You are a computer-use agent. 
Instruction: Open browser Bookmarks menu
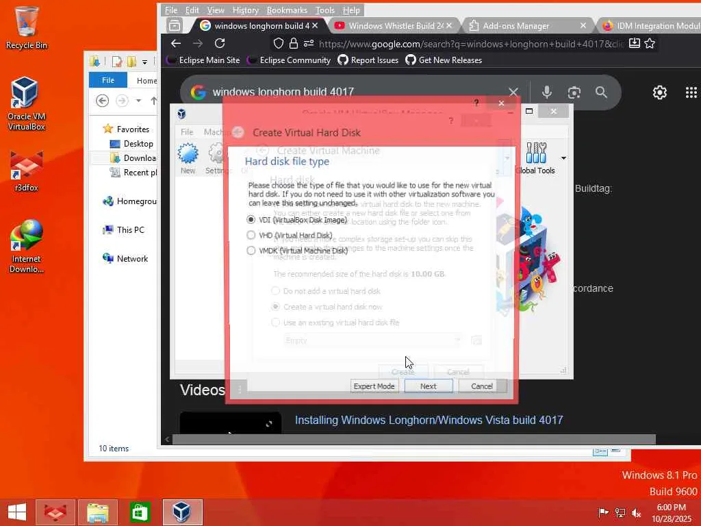coord(287,10)
